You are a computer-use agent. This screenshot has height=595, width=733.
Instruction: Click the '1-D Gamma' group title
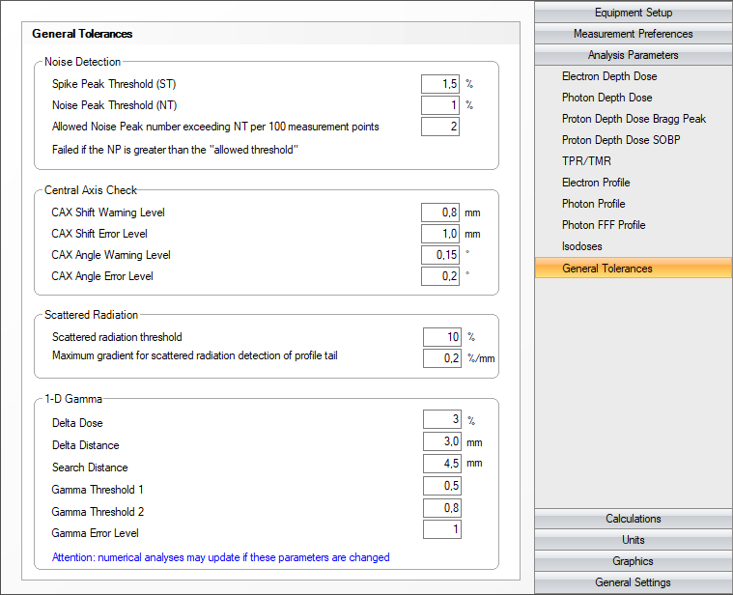(73, 399)
